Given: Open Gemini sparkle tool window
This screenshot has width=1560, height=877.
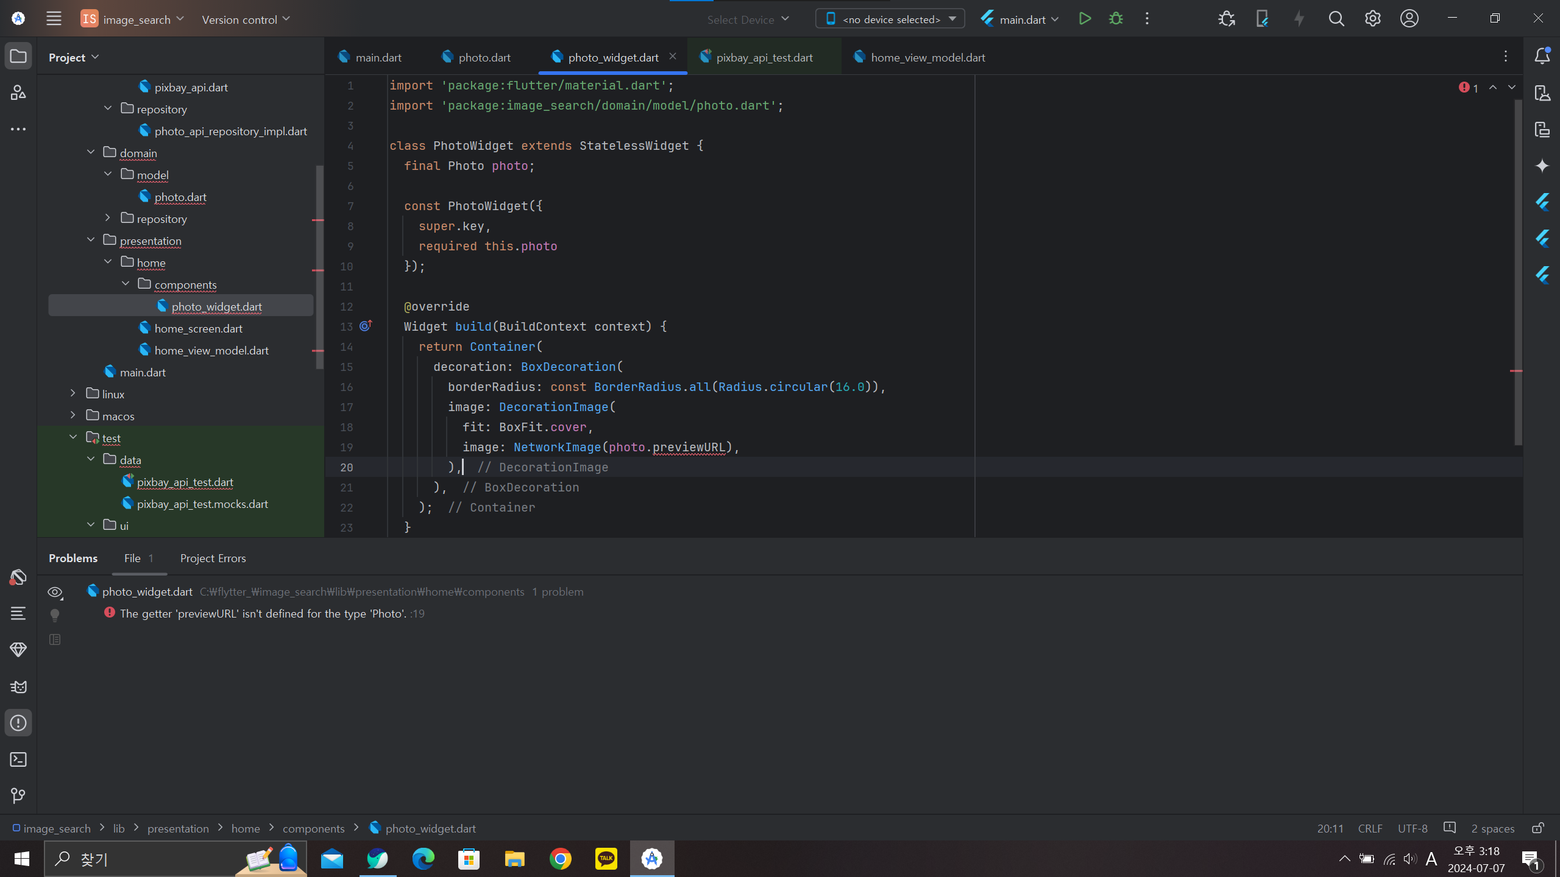Looking at the screenshot, I should pos(1542,166).
